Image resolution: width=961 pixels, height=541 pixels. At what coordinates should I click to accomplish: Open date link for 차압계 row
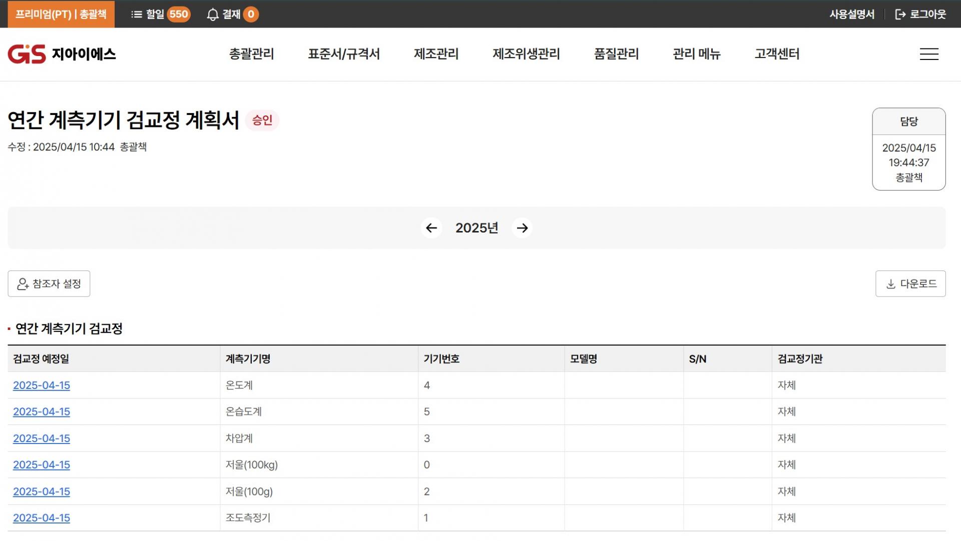(x=42, y=438)
